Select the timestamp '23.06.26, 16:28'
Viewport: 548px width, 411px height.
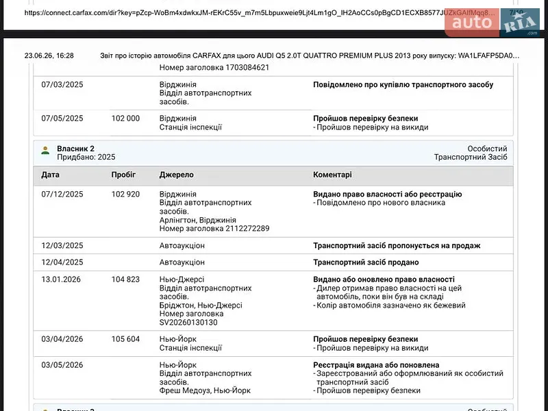[x=49, y=55]
